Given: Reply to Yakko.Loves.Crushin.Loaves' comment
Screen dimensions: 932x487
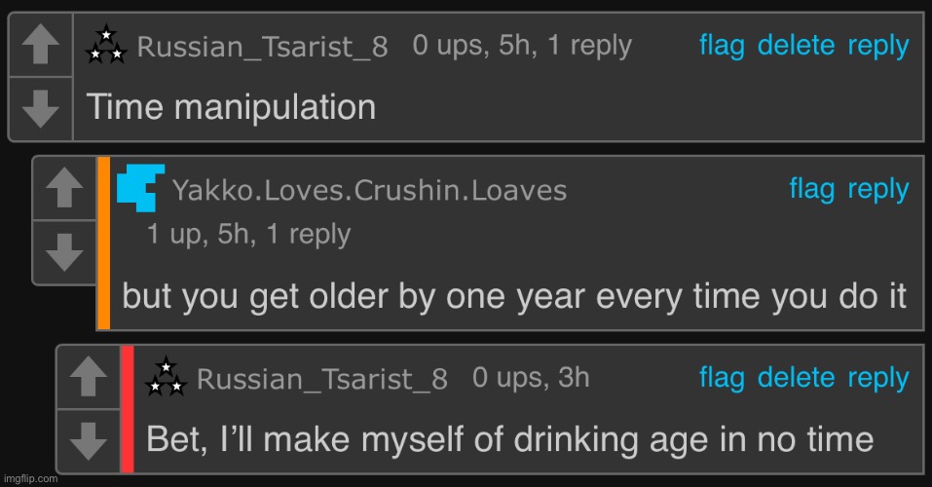Looking at the screenshot, I should [x=877, y=190].
